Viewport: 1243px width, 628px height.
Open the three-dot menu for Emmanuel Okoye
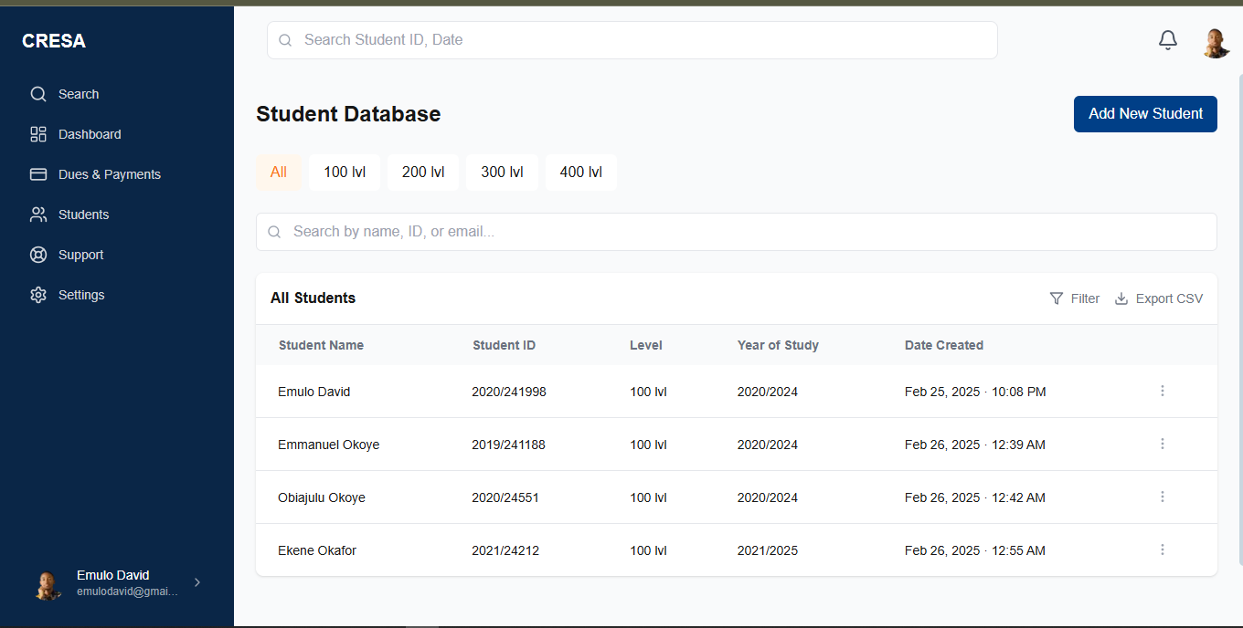pos(1163,444)
